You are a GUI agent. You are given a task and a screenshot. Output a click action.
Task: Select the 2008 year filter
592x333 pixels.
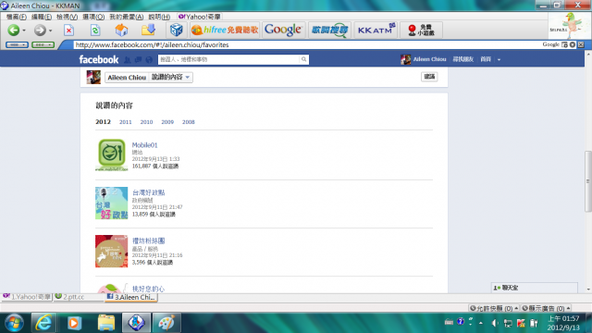point(189,122)
